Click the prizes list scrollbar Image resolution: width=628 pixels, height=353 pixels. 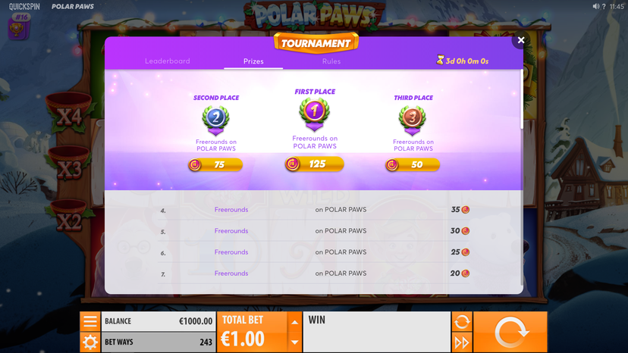522,99
